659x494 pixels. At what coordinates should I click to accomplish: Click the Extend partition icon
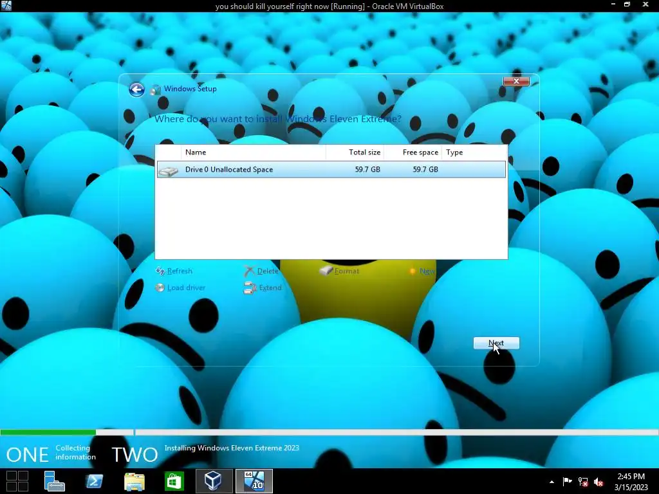point(250,288)
